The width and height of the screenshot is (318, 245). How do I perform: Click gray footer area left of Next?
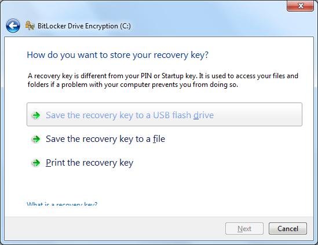pyautogui.click(x=114, y=229)
